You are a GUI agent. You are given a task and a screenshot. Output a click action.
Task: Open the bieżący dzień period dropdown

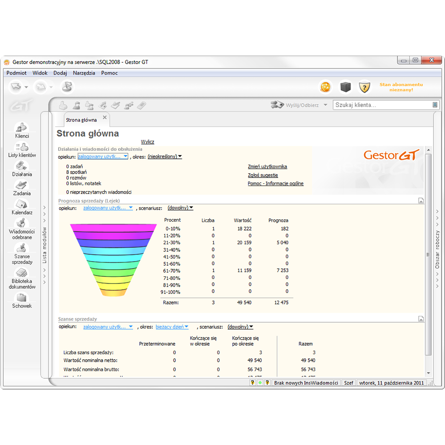coord(172,327)
